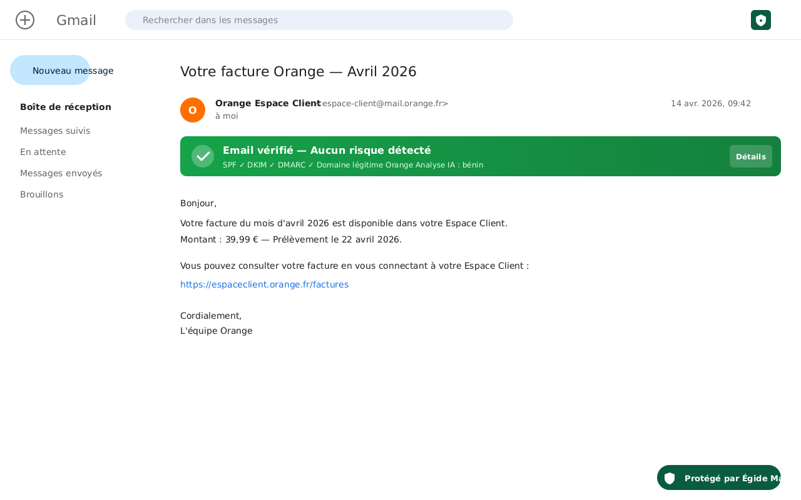Click the Gmail logo text
This screenshot has height=500, width=801.
pyautogui.click(x=76, y=20)
